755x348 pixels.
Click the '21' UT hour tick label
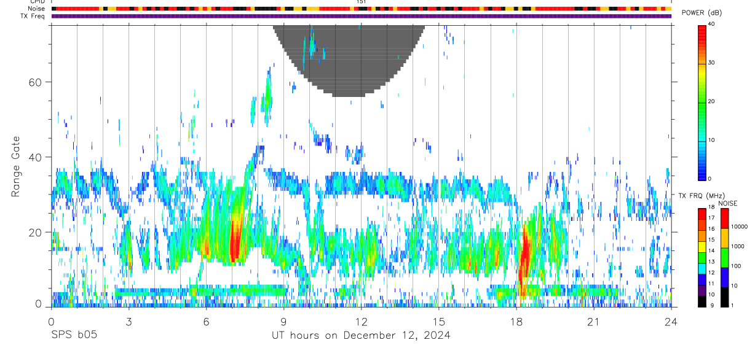point(594,320)
